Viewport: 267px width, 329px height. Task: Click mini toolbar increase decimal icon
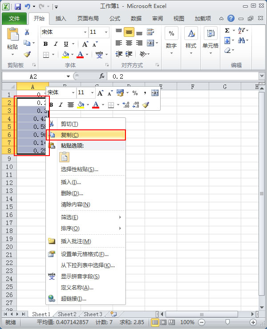[126, 104]
